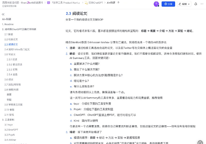Click the 已经保存到云端 status text
Viewport: 206px width, 144px height.
pos(9,6)
